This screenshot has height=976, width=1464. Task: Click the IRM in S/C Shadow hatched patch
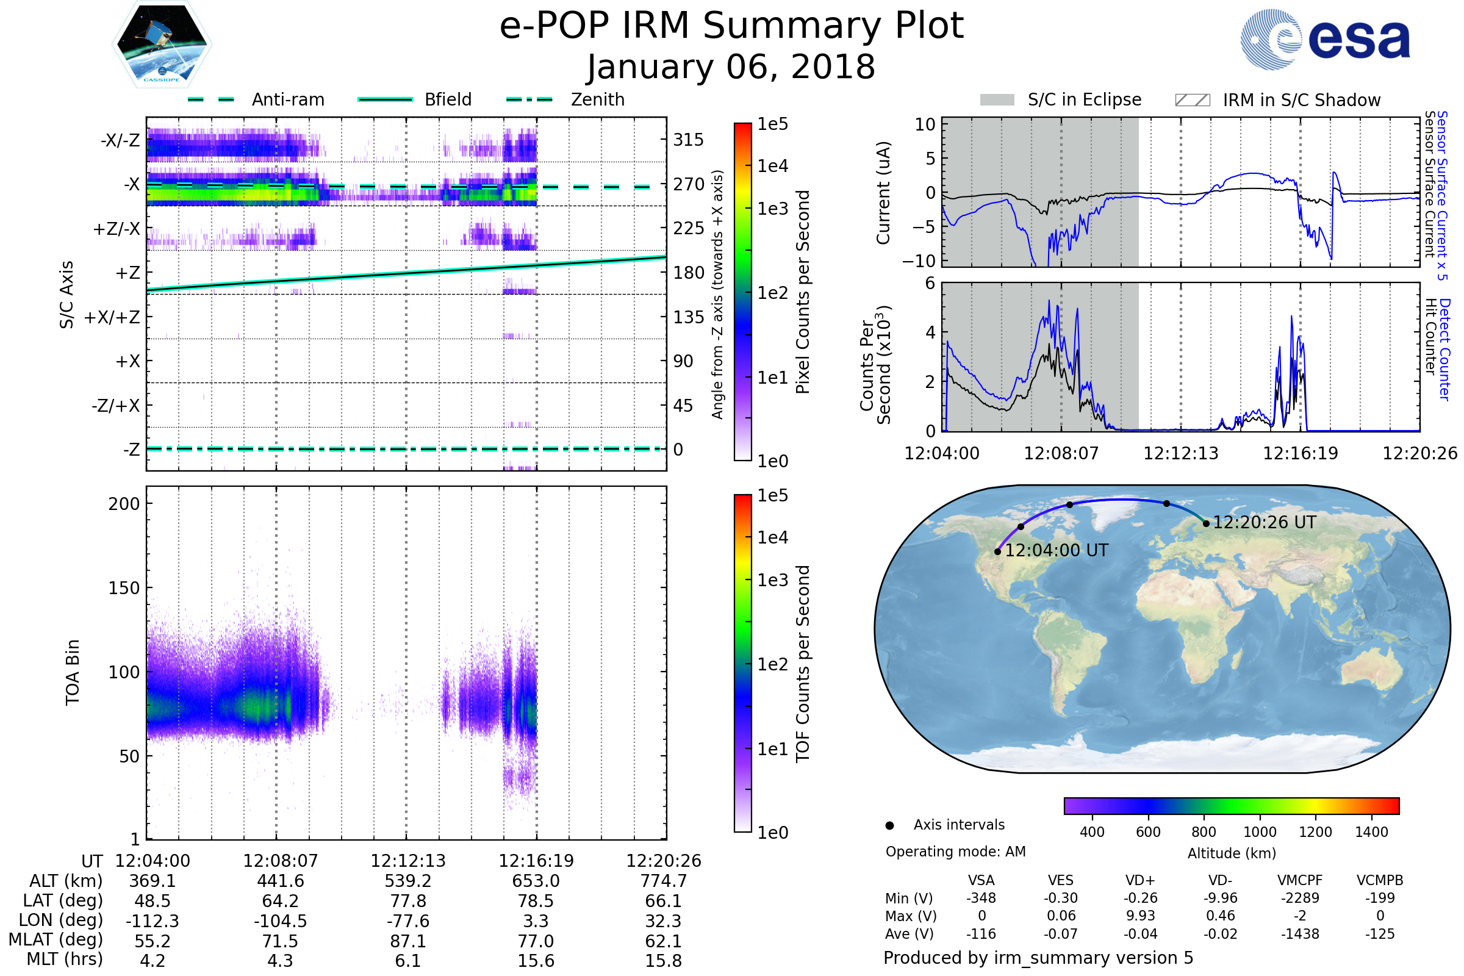(x=1192, y=100)
